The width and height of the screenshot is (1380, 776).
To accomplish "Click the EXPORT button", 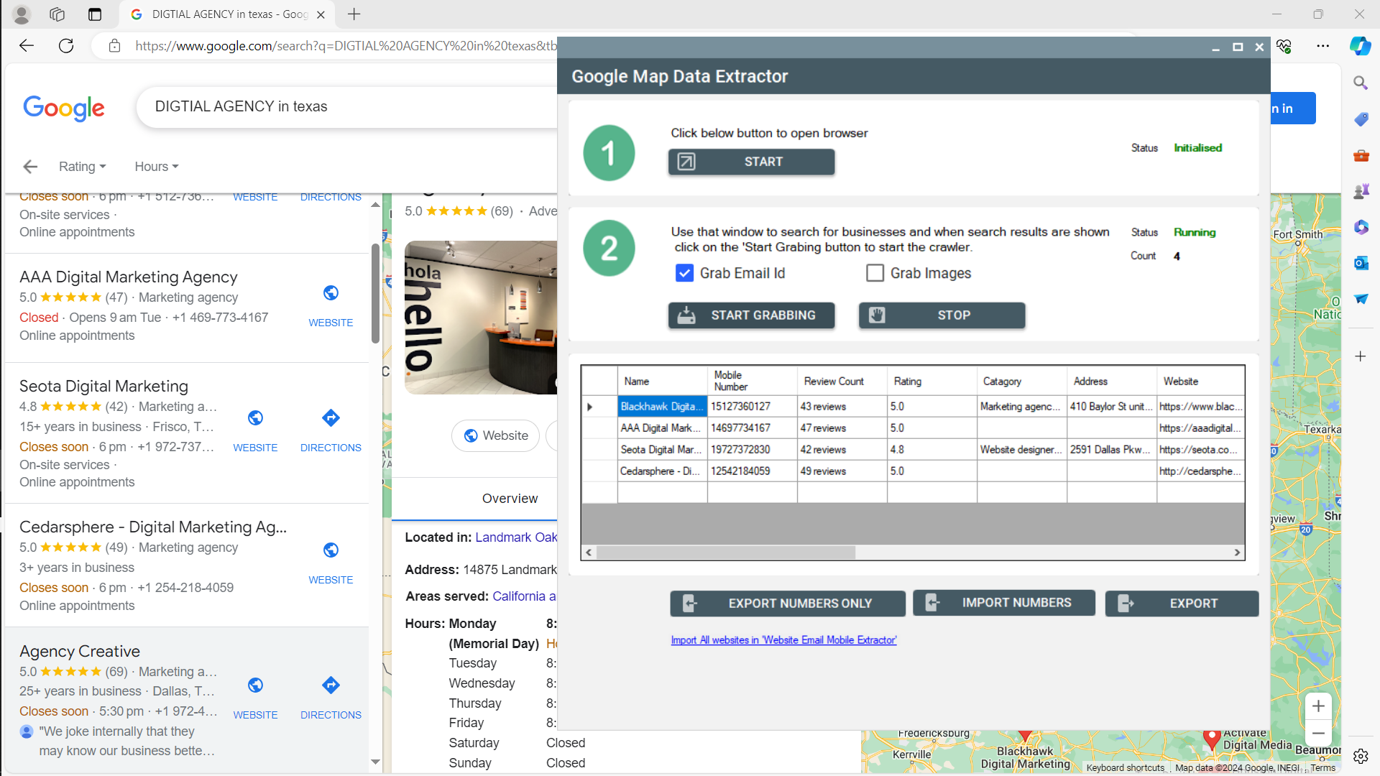I will point(1182,604).
